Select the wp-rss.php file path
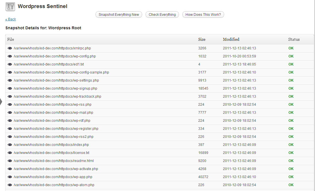The image size is (315, 191). click(x=53, y=105)
